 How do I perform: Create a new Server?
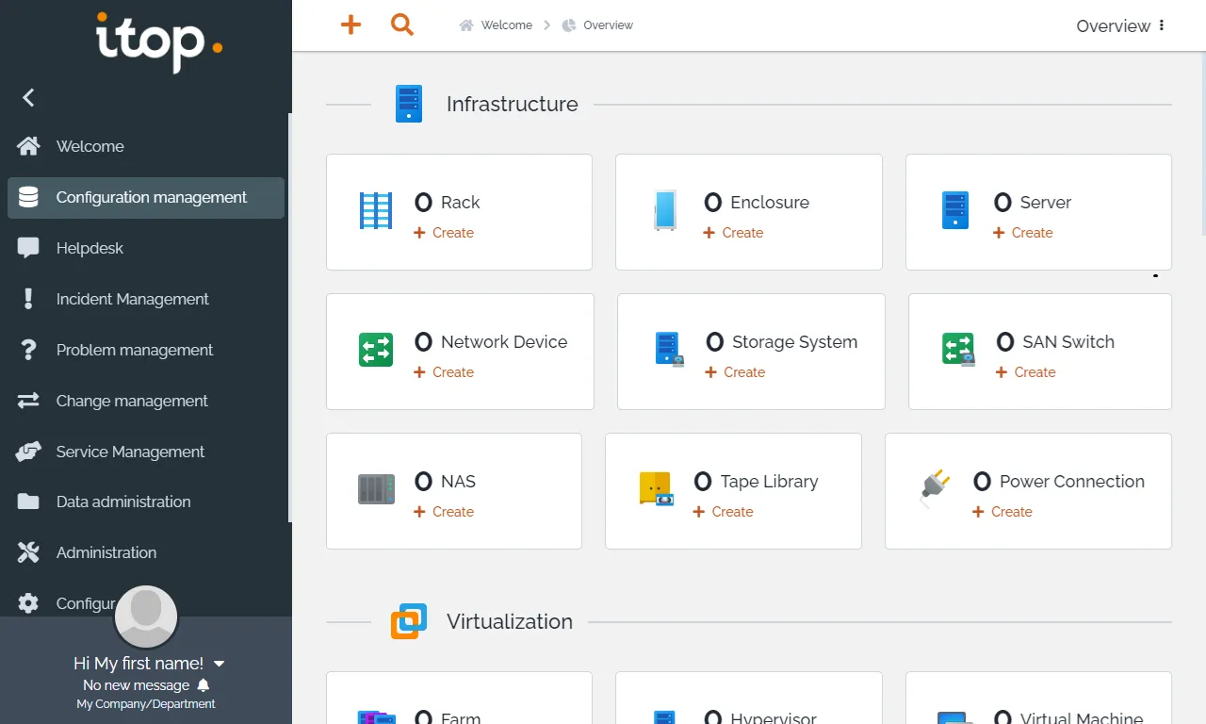click(1023, 233)
